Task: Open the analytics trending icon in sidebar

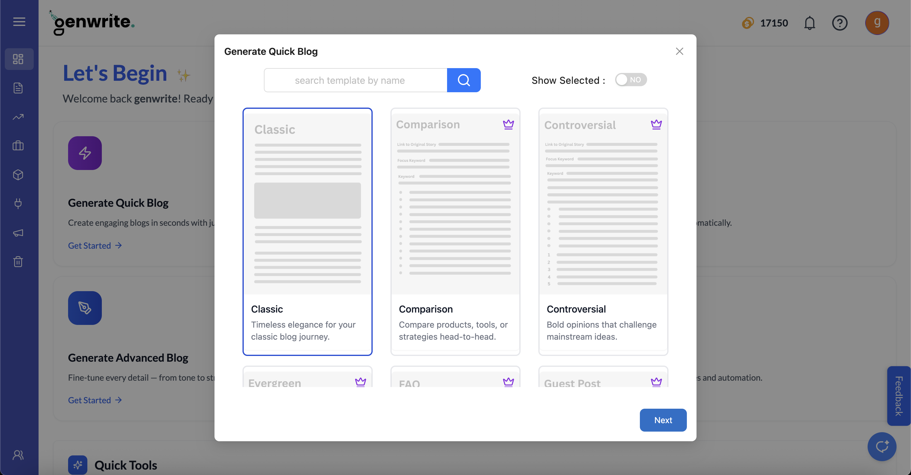Action: point(18,117)
